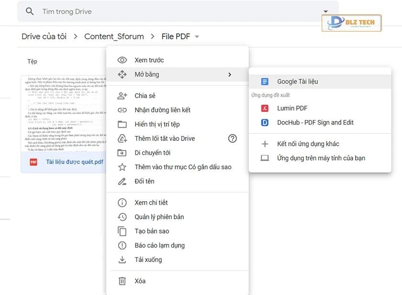Click the Lumin PDF app icon

pyautogui.click(x=265, y=108)
